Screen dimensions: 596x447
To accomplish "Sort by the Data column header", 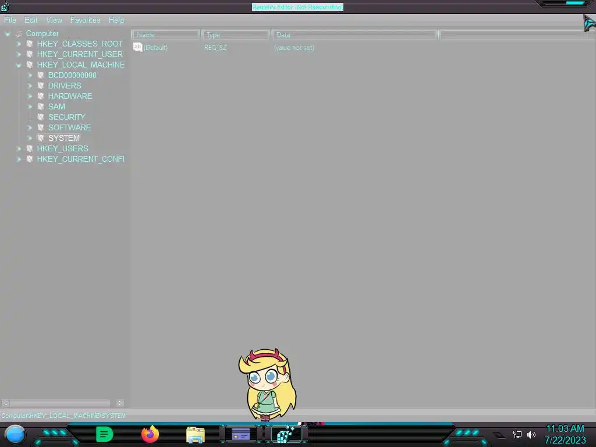I will coord(354,35).
